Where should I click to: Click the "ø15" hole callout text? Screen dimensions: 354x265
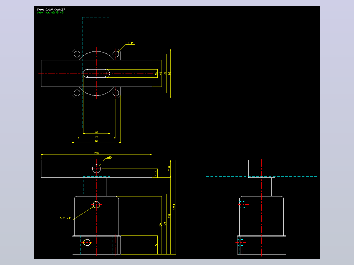109,157
